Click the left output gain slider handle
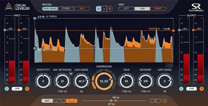The height and width of the screenshot is (106, 208). 179,30
